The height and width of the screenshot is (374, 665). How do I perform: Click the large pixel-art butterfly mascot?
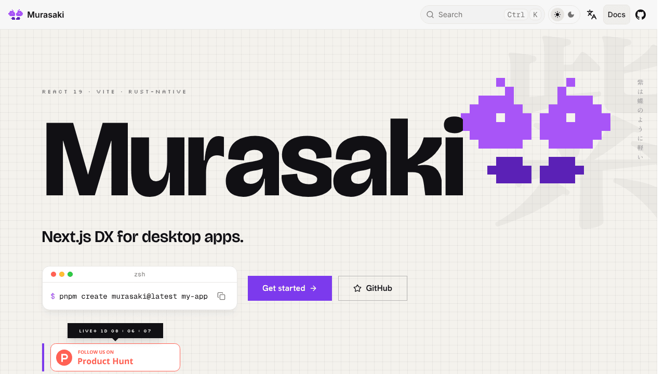(536, 130)
